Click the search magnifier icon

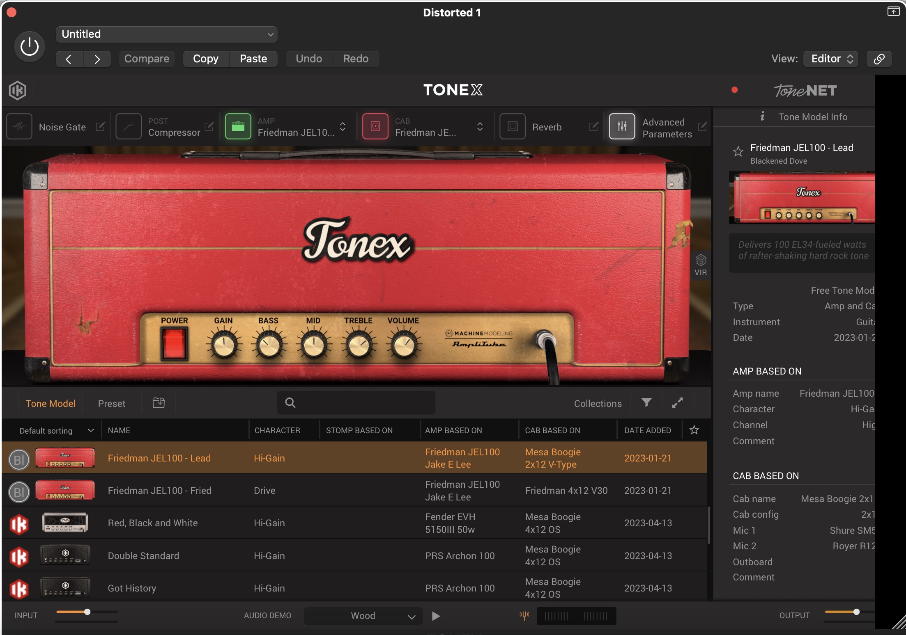click(290, 403)
